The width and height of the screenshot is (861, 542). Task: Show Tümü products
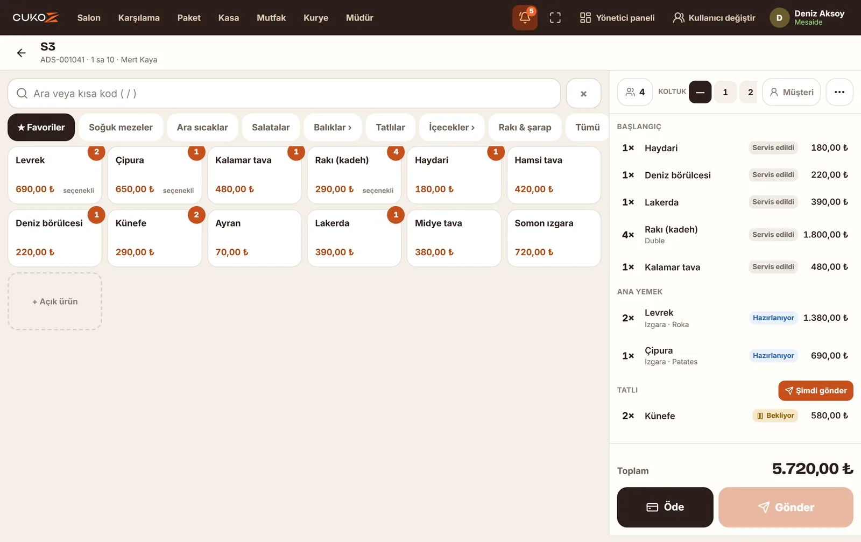coord(587,128)
